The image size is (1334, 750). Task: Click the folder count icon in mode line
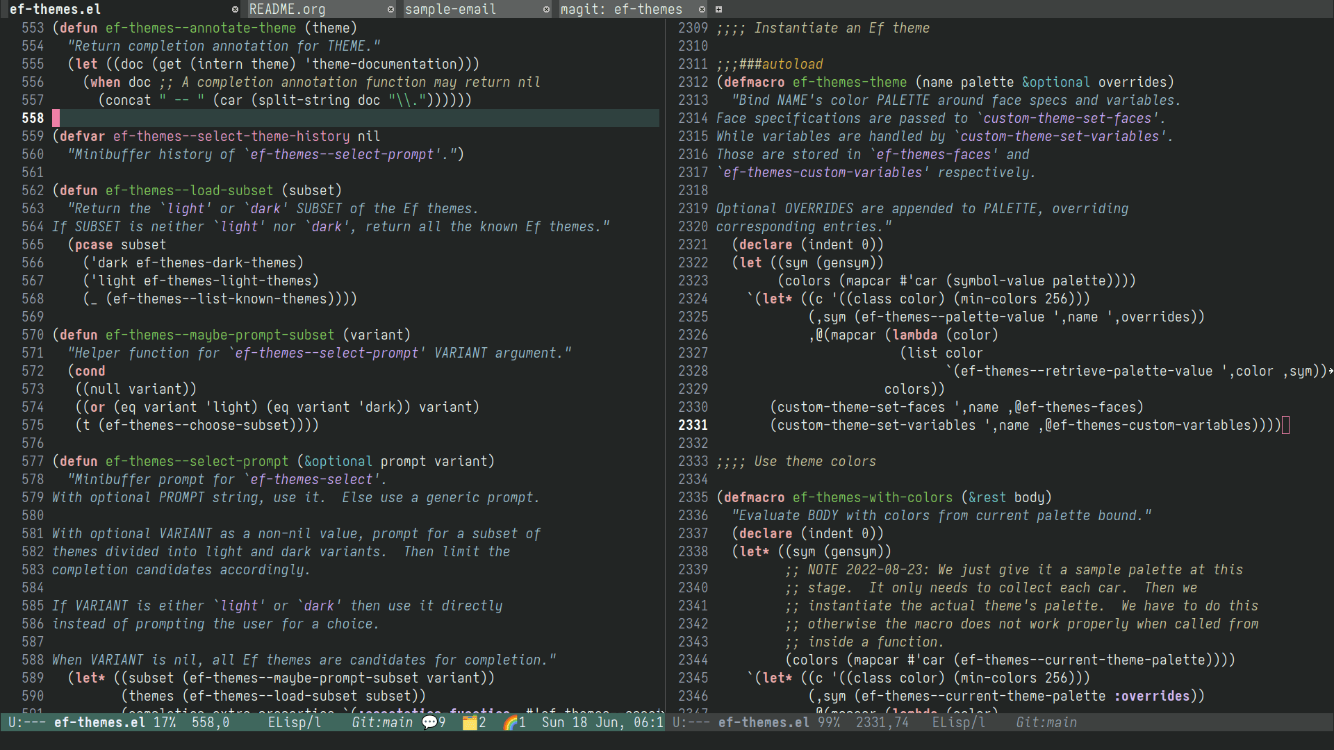tap(470, 722)
